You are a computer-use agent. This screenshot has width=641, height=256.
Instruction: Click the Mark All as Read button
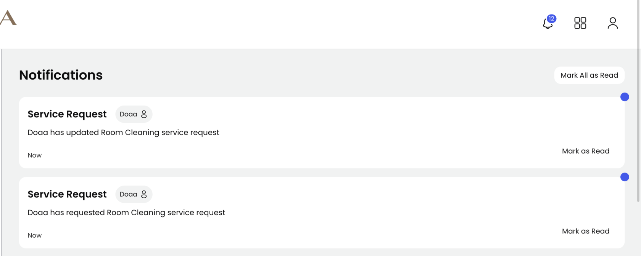point(589,75)
